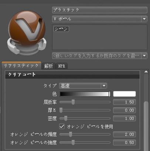Edit the オレンジ ピールの強度 value 0.50
This screenshot has width=150, height=151.
125,142
